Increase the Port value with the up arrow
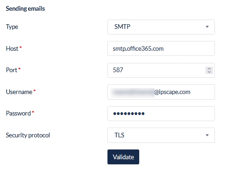This screenshot has width=228, height=176. tap(209, 68)
